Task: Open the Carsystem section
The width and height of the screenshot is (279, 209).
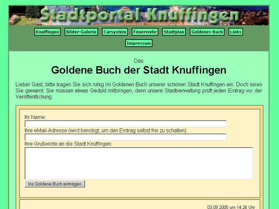Action: pos(115,32)
